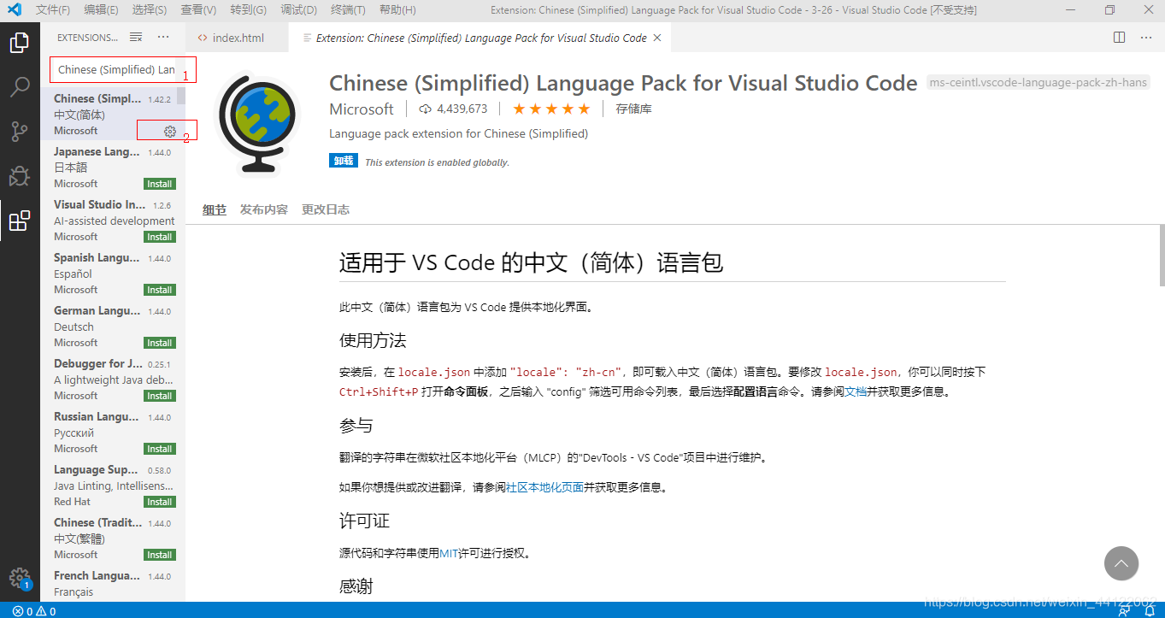Screen dimensions: 1165x618
Task: Open the Views and More Actions ellipsis in Extensions panel
Action: pos(165,37)
